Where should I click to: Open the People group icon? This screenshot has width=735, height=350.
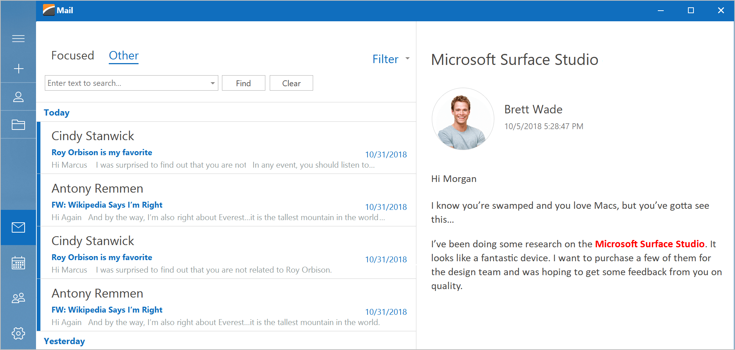(x=18, y=298)
